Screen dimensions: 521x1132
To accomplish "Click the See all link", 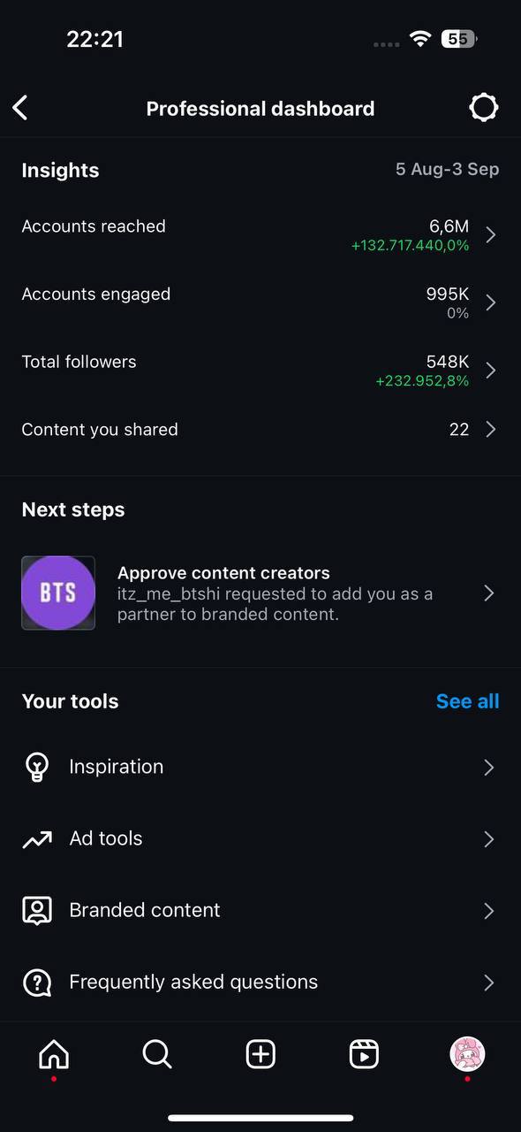I will (467, 701).
